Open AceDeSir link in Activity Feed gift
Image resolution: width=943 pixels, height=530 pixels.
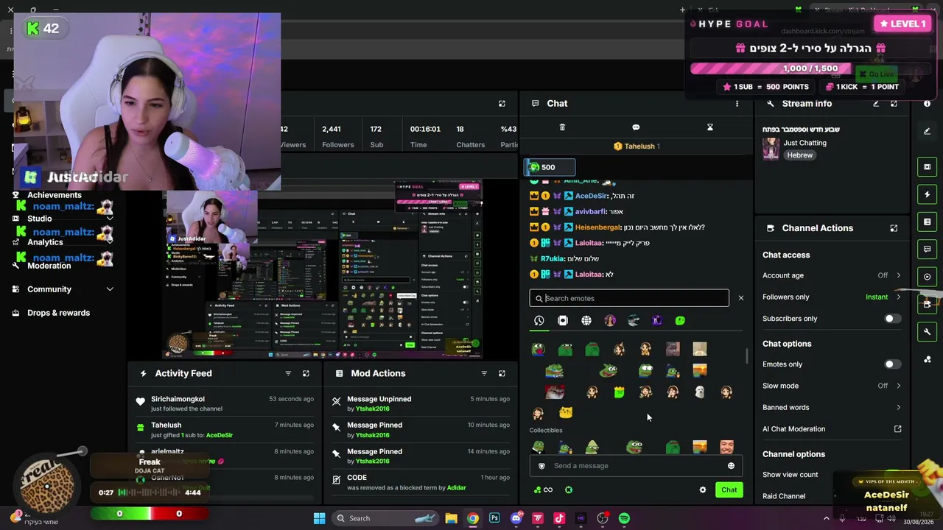[x=220, y=435]
